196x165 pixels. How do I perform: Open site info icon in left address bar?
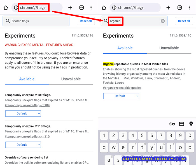point(16,8)
